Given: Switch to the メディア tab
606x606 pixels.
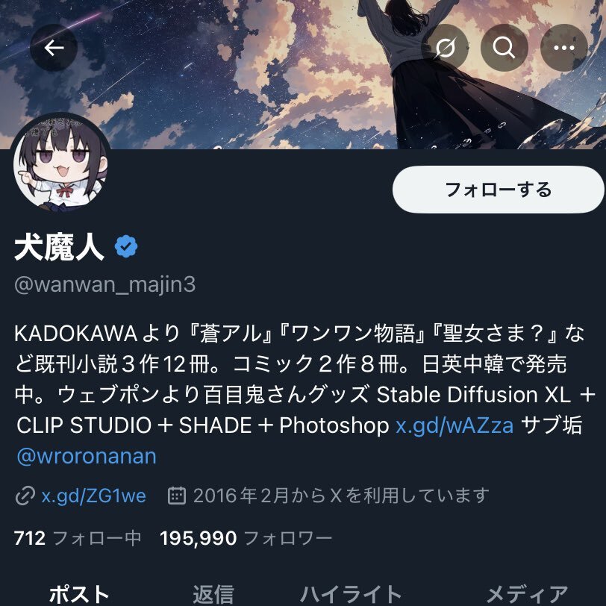Looking at the screenshot, I should (x=527, y=593).
